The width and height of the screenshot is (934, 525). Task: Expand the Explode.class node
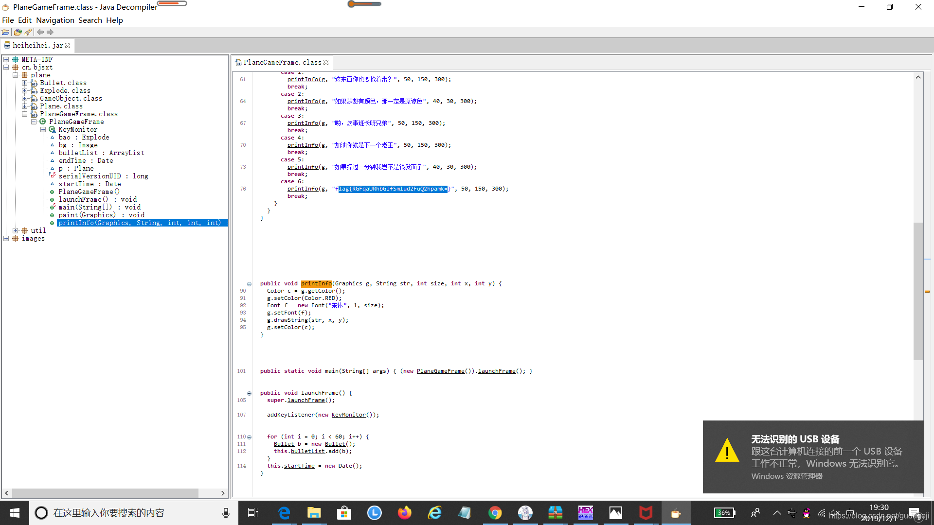click(25, 90)
